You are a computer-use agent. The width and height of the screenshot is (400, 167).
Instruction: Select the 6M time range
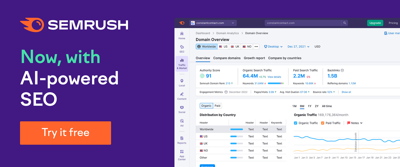(302, 106)
